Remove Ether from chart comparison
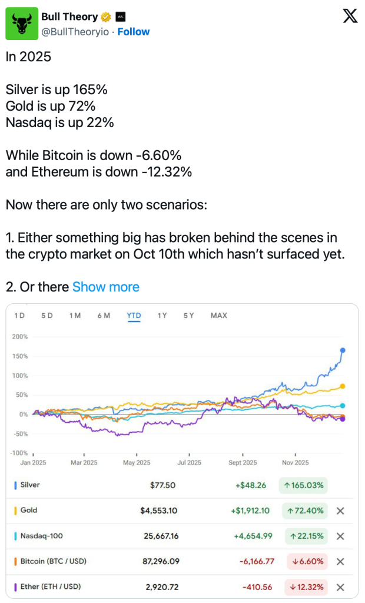The height and width of the screenshot is (603, 365). point(340,587)
